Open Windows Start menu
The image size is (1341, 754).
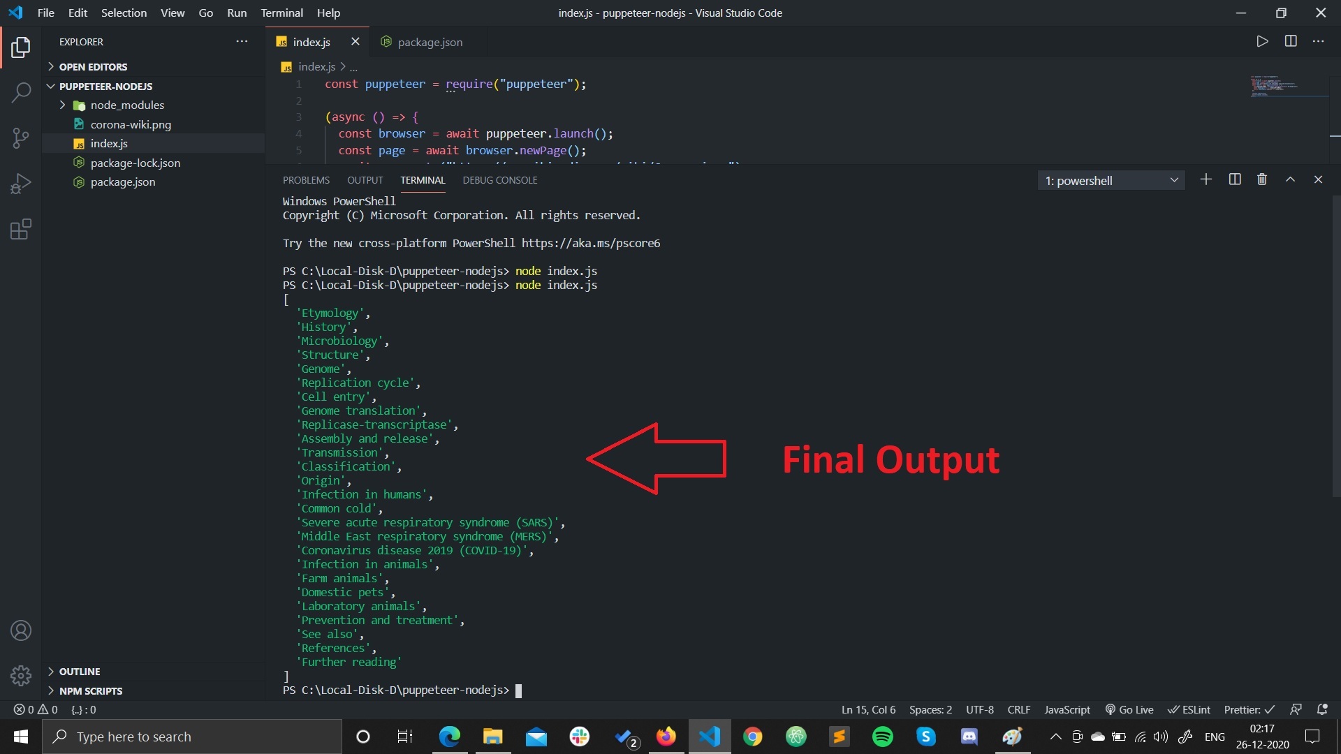[21, 737]
